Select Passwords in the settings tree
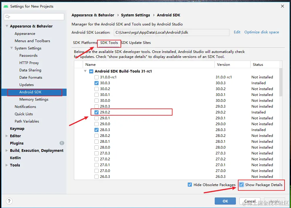291x208 pixels. click(x=28, y=55)
